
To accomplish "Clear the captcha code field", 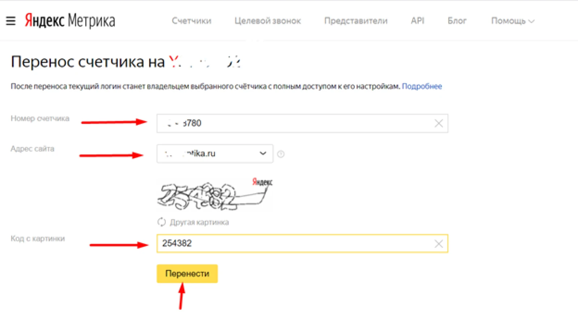I will coord(439,244).
